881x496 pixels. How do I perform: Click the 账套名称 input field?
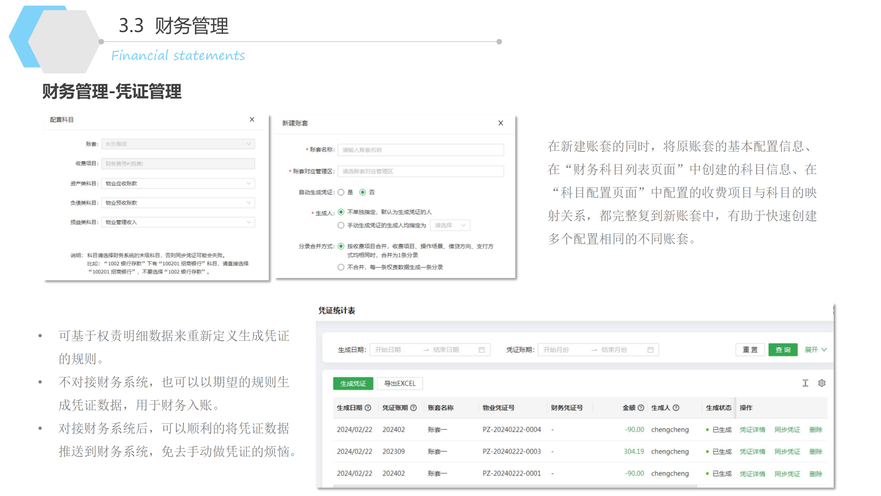420,150
